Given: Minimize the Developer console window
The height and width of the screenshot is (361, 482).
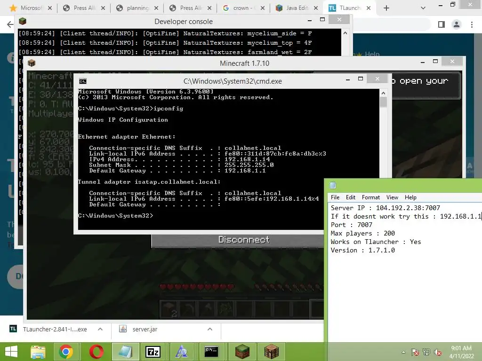Looking at the screenshot, I should click(x=310, y=20).
